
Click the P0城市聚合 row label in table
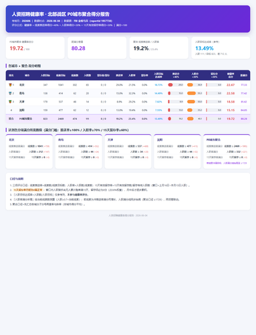pos(25,119)
